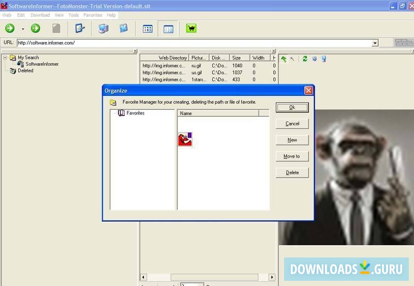This screenshot has width=414, height=286.
Task: Select the Favorites tree node in Organize
Action: click(x=135, y=113)
